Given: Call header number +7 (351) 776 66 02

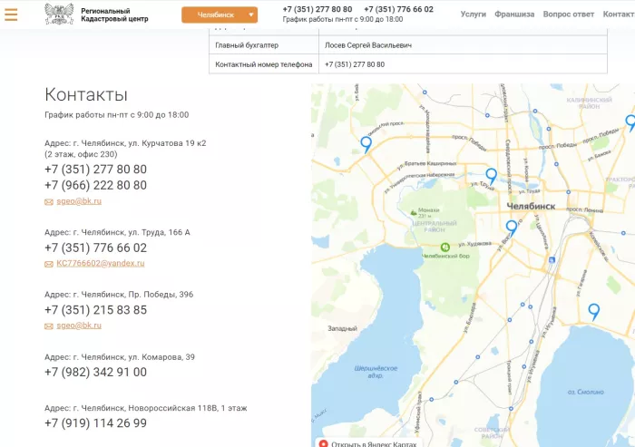Looking at the screenshot, I should coord(398,9).
